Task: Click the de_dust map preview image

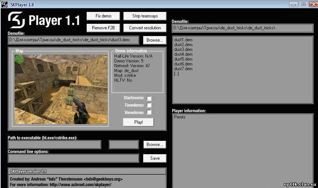Action: 61,89
